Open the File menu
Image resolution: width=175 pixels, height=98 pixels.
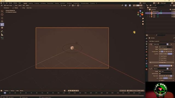[x=4, y=3]
